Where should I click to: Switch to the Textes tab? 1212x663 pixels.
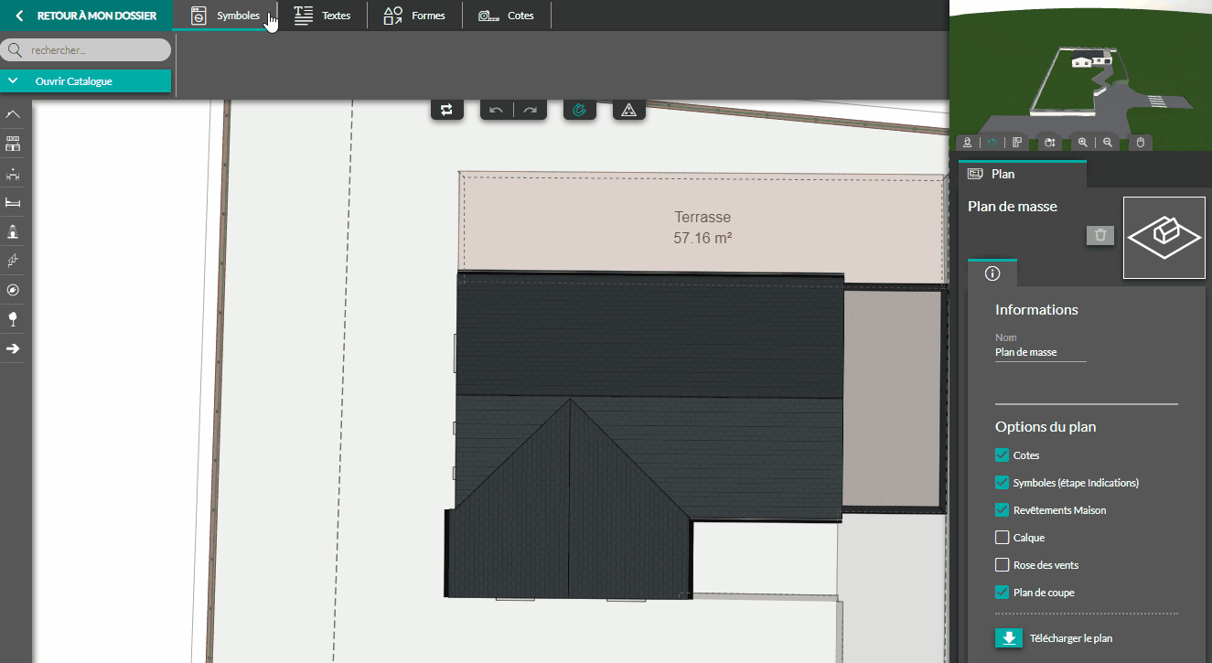tap(322, 16)
